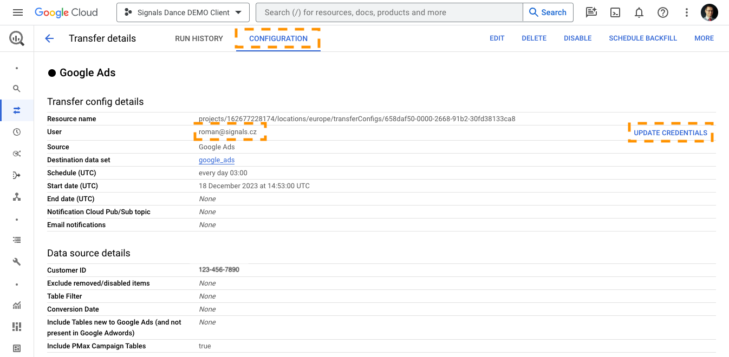Click the 'Include PMax Campaign Tables' label

pos(96,346)
